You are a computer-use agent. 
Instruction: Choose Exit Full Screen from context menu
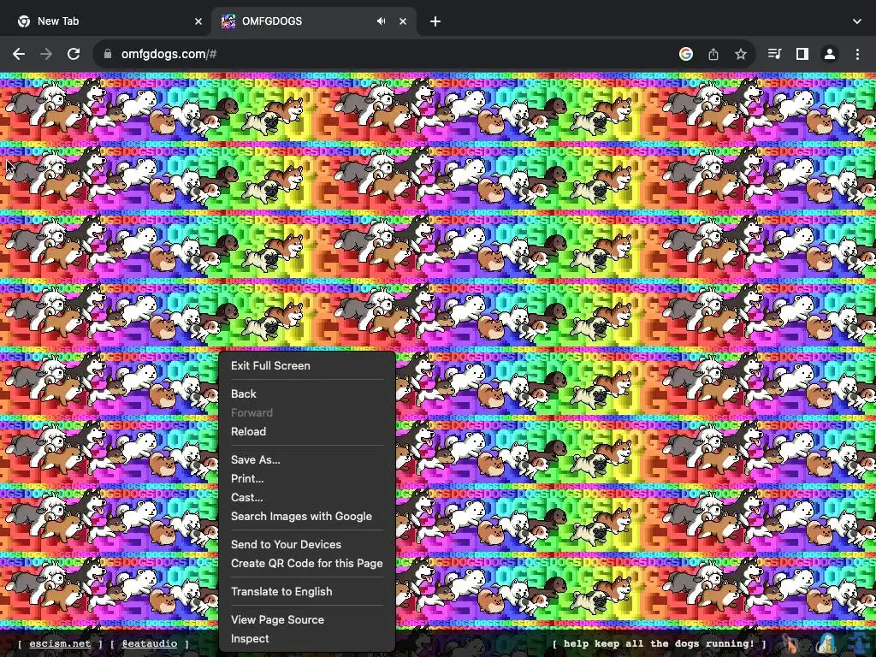(x=307, y=365)
